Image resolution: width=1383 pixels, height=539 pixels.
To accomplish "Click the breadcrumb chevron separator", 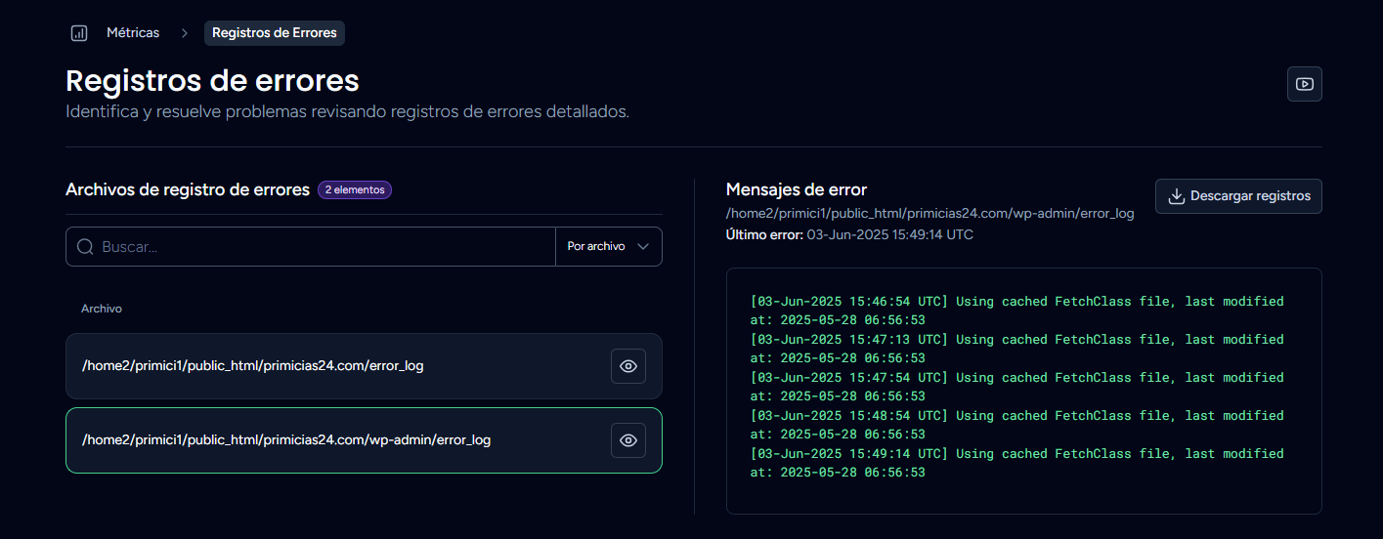I will 184,33.
